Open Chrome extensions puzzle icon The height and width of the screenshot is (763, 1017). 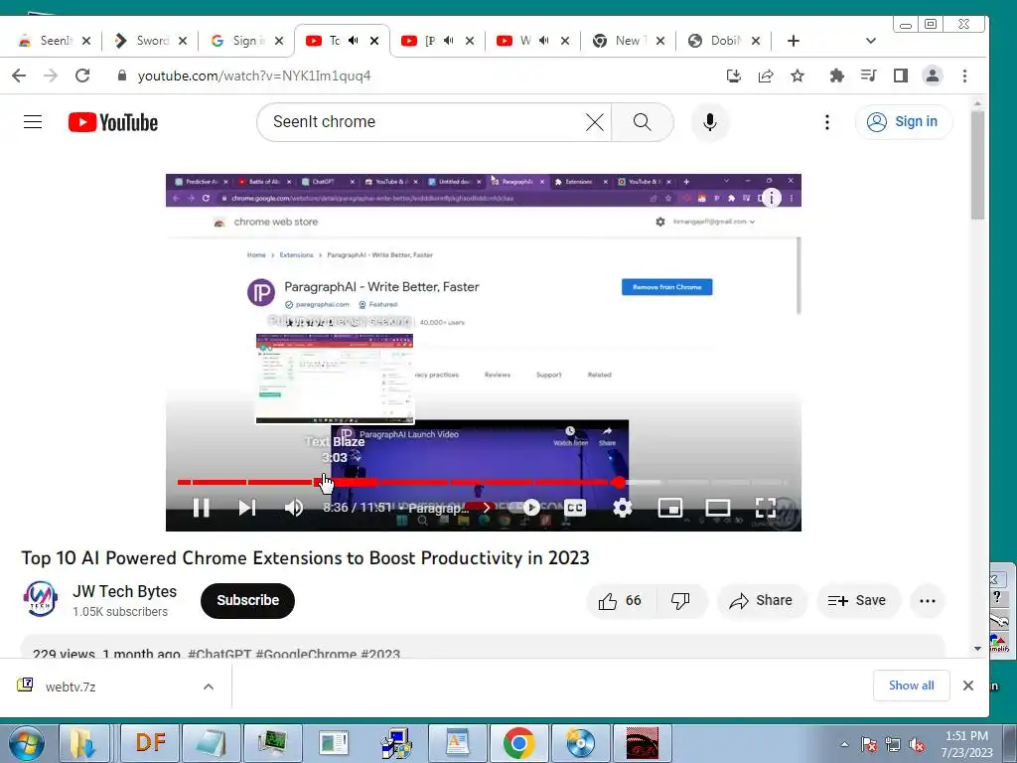[836, 76]
